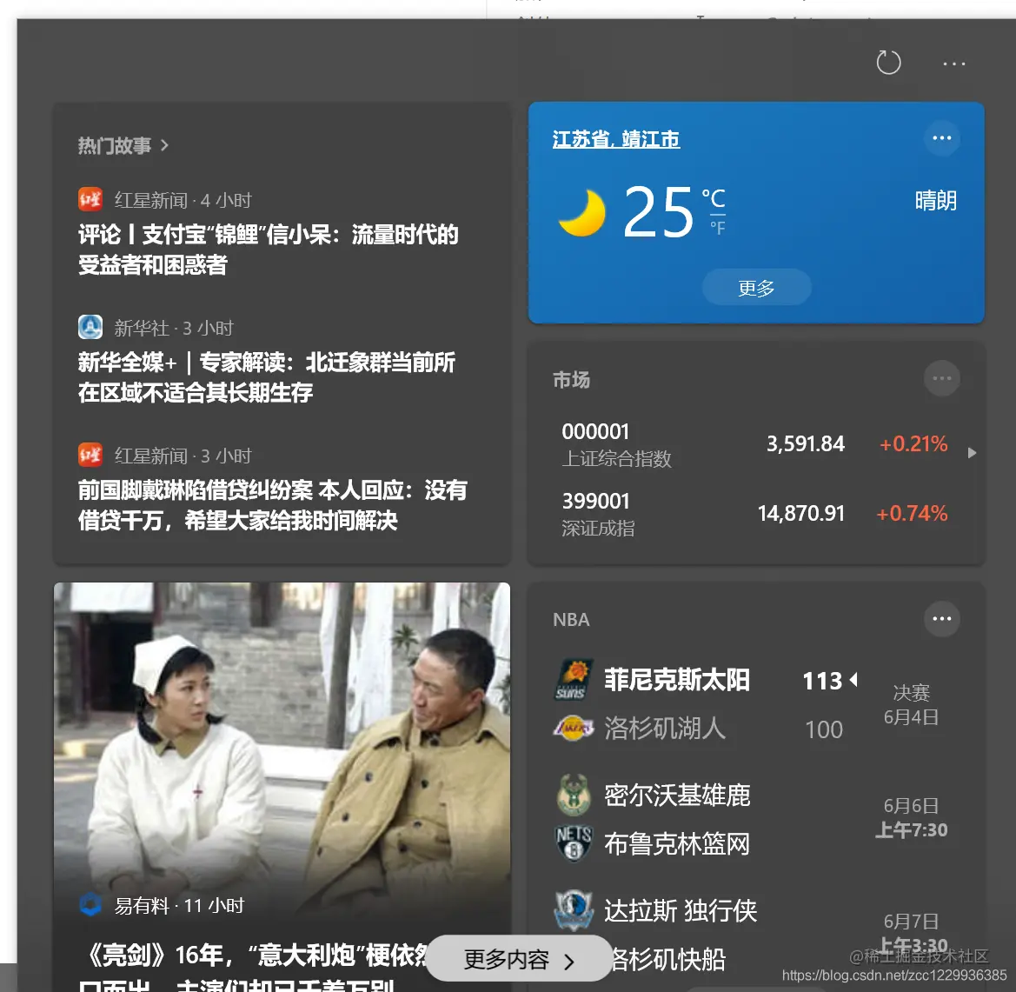Screen dimensions: 1016x992
Task: Open the NBA card options menu
Action: 941,618
